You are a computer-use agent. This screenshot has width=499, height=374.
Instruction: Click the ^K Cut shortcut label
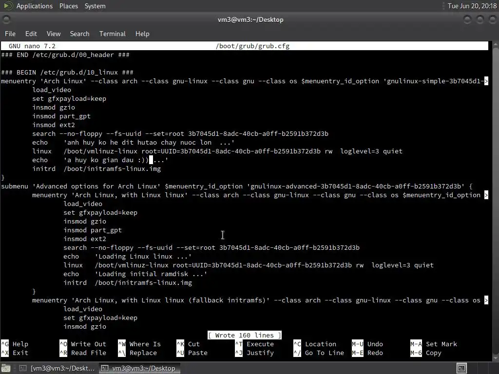tap(188, 344)
